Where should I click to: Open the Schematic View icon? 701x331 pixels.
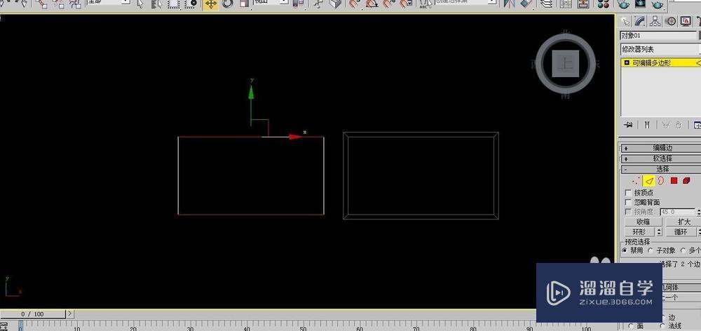coord(583,4)
